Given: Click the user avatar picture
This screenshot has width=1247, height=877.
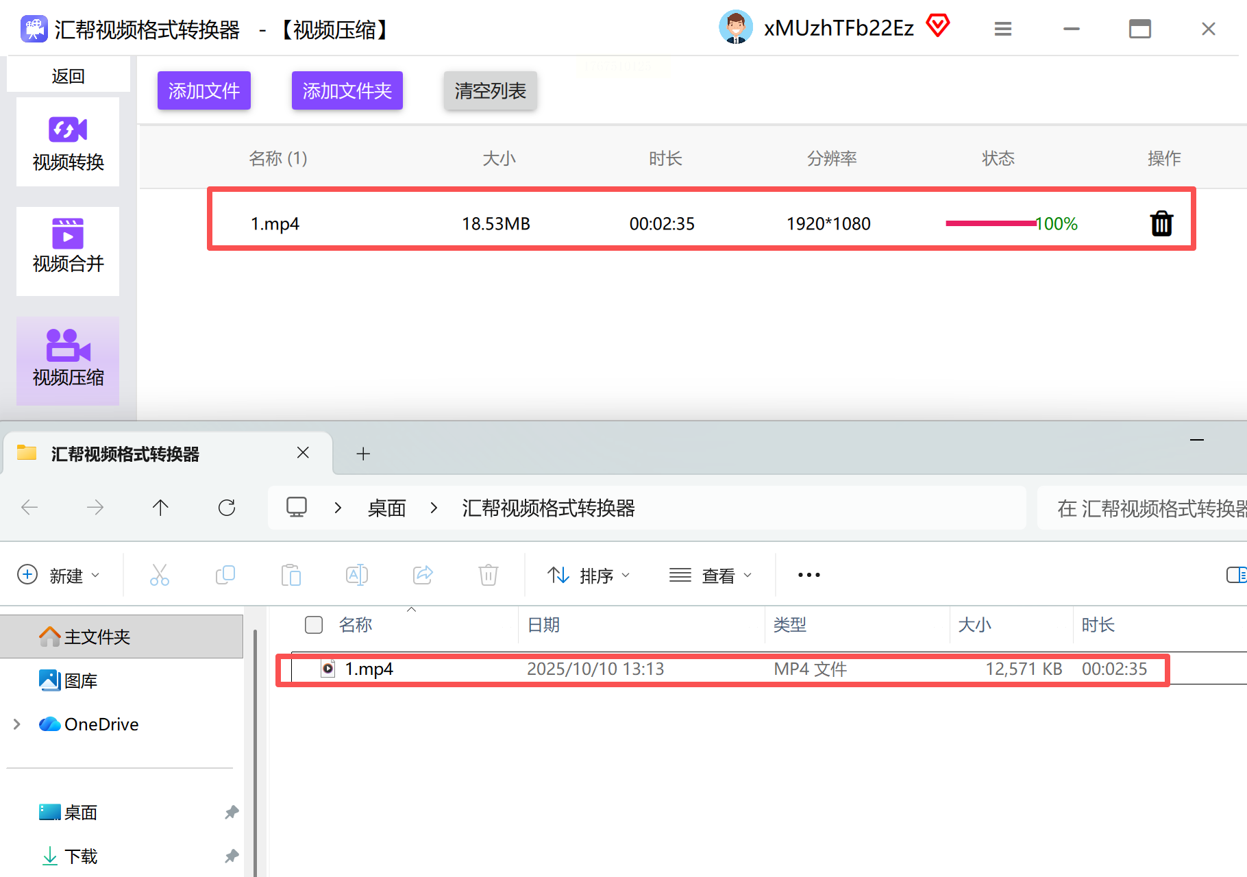Looking at the screenshot, I should pos(736,28).
